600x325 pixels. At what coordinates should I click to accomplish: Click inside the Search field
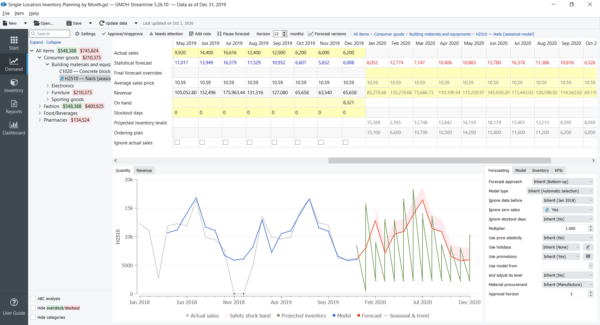(49, 33)
